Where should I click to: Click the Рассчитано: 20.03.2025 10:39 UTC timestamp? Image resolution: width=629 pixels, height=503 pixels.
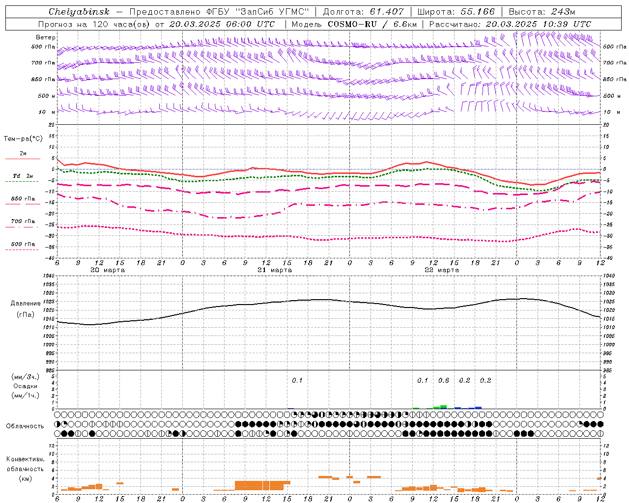click(x=510, y=24)
